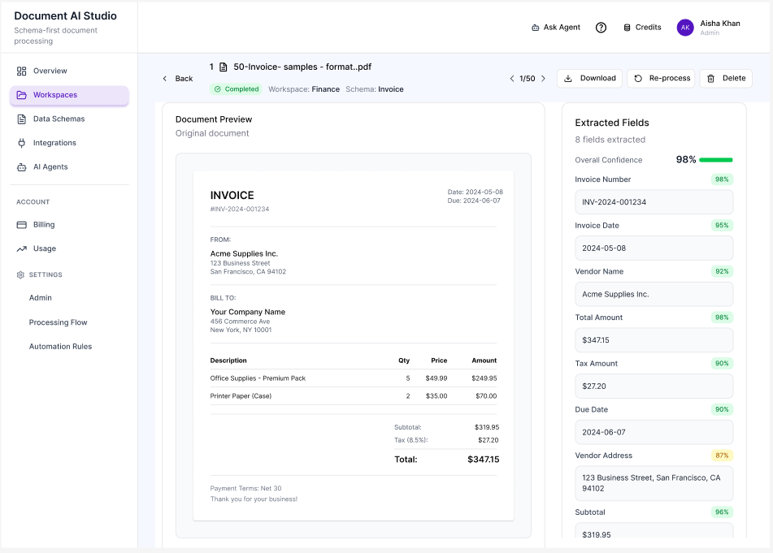Click the Re-process circular arrow icon
The width and height of the screenshot is (773, 553).
638,78
